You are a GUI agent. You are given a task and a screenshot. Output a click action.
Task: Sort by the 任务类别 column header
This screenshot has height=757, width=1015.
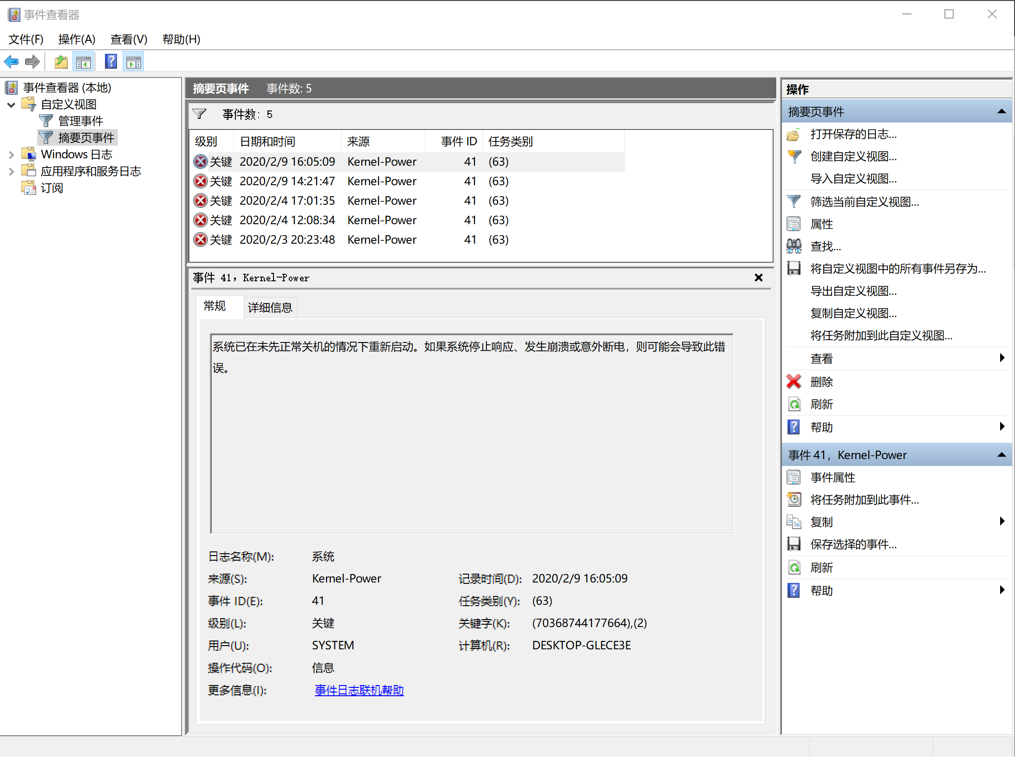coord(554,142)
